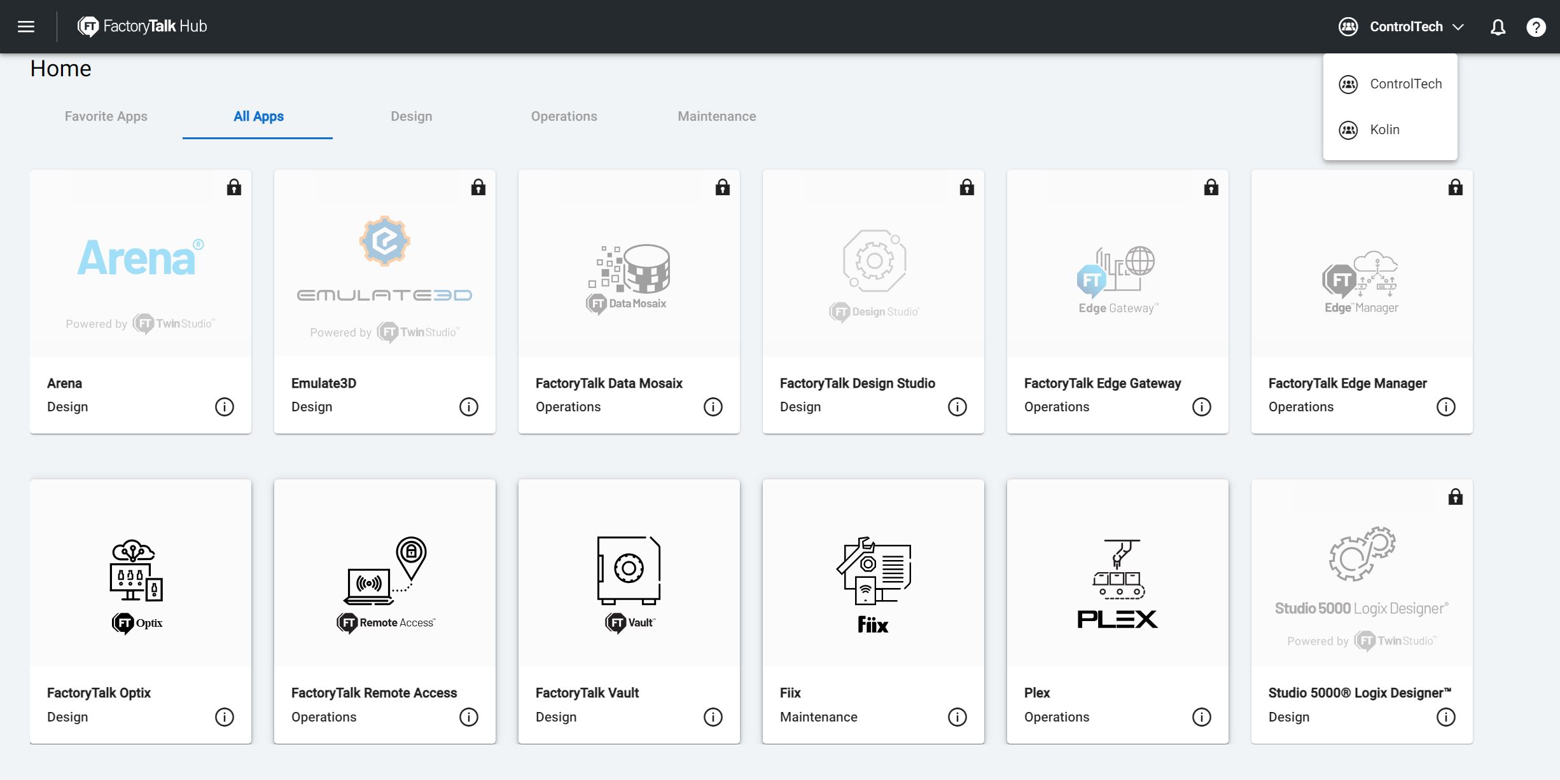Screen dimensions: 1560x780
Task: Show info for FactoryTalk Edge Manager
Action: click(1446, 407)
